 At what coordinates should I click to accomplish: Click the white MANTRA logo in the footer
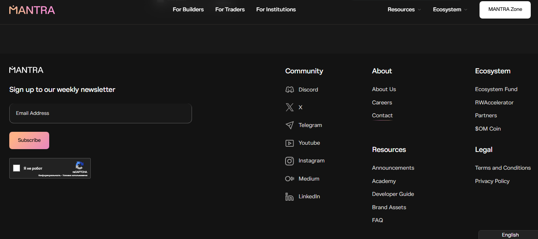pyautogui.click(x=26, y=70)
